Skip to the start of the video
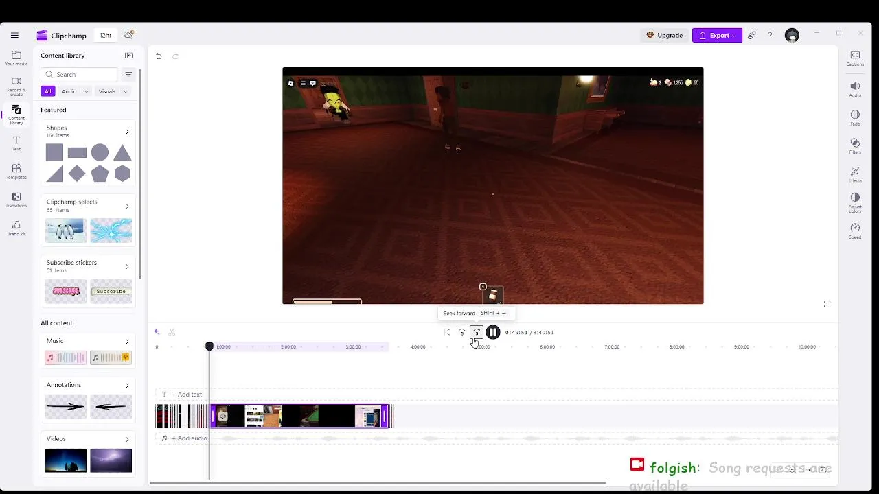This screenshot has height=494, width=879. coord(447,332)
